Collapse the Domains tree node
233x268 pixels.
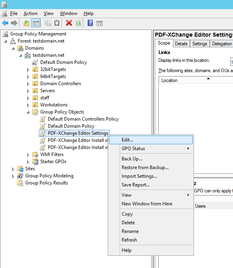(13, 48)
